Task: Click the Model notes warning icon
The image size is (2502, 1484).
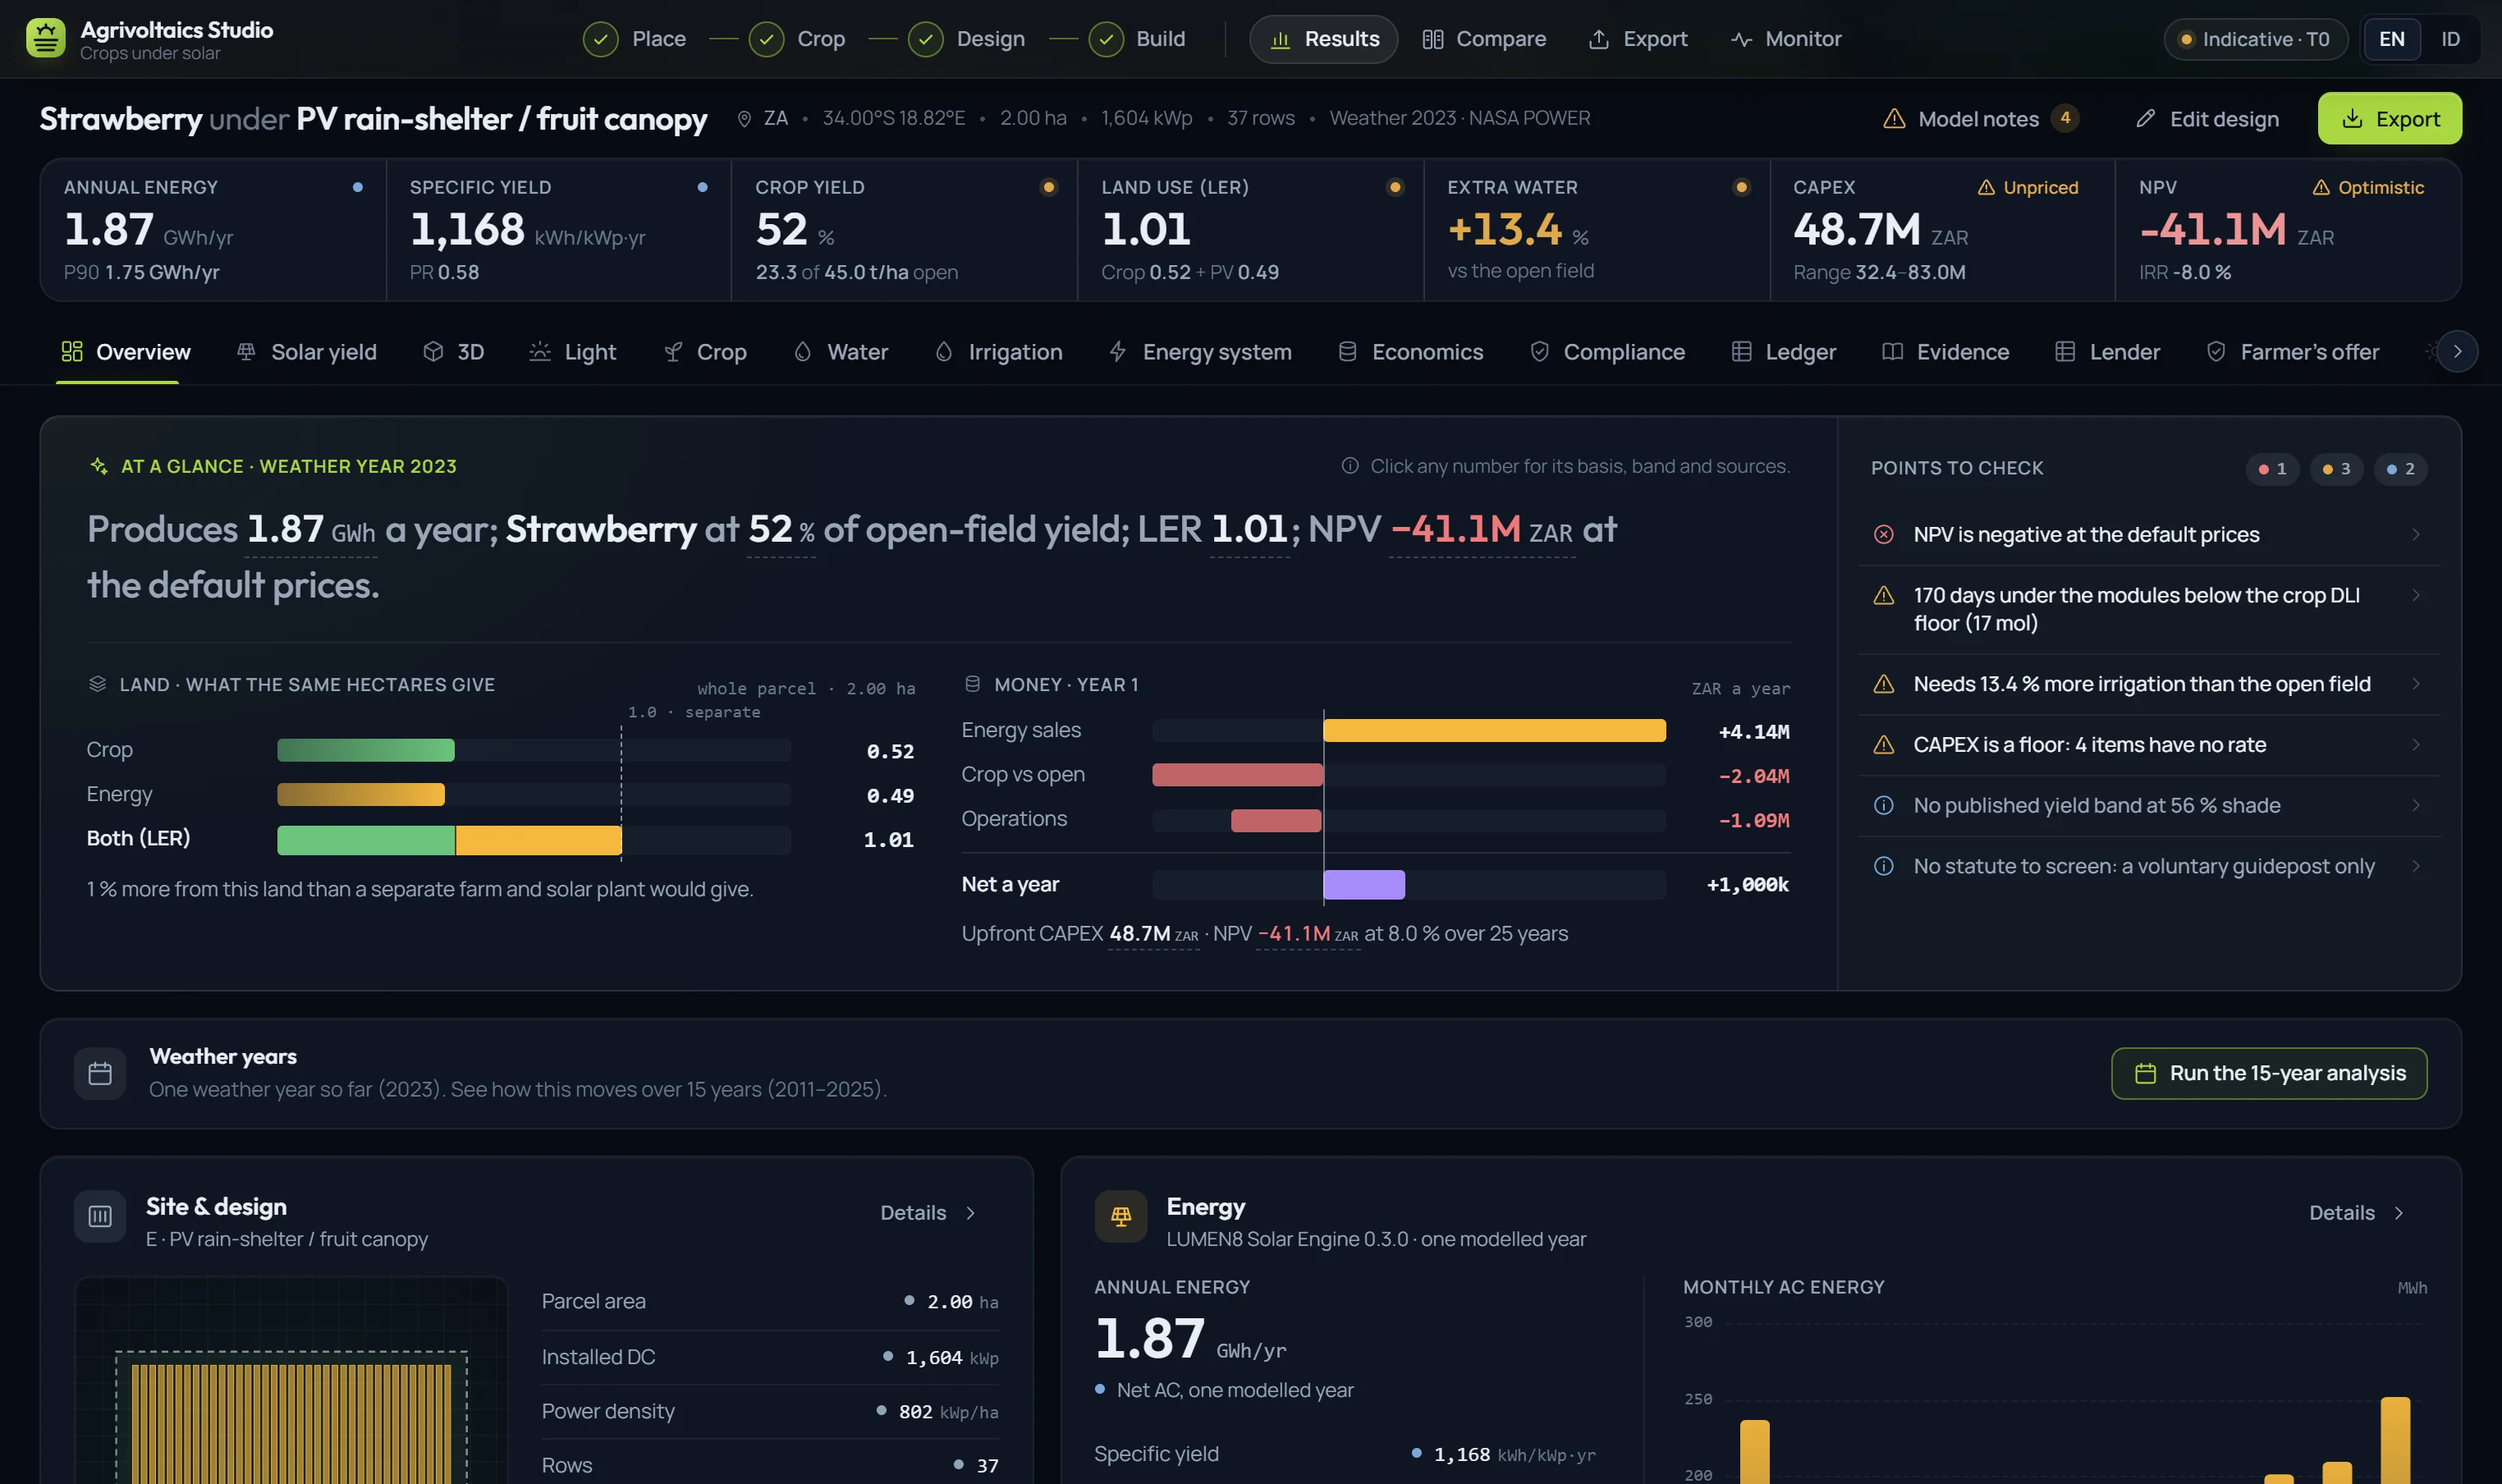Action: [x=1893, y=119]
